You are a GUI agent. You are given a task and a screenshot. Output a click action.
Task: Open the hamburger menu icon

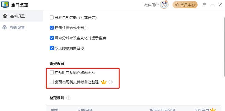(x=205, y=5)
